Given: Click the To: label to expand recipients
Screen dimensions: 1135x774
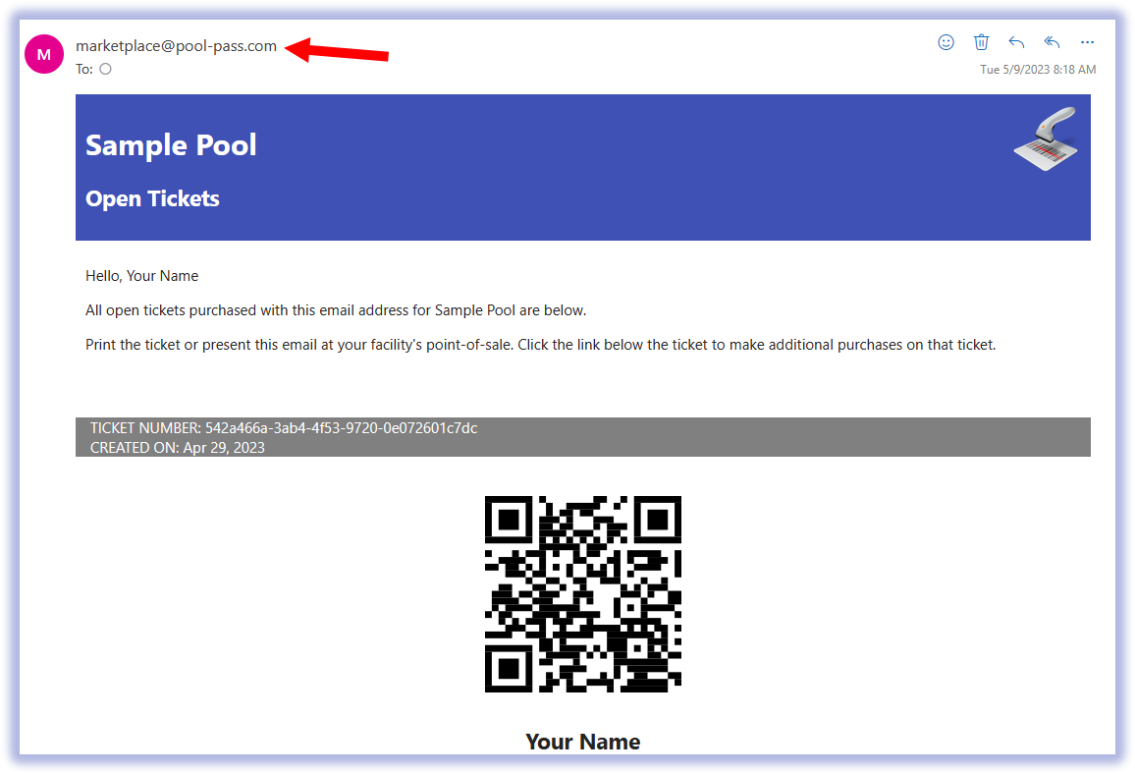Looking at the screenshot, I should (83, 69).
